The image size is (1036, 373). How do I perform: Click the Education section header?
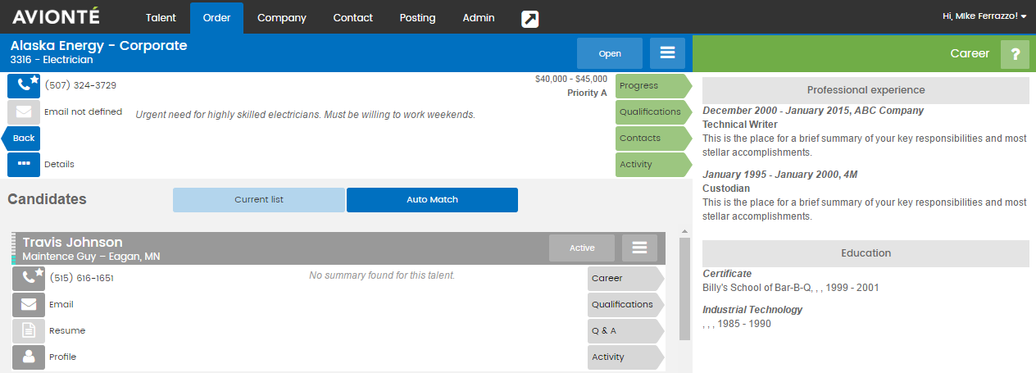(866, 253)
